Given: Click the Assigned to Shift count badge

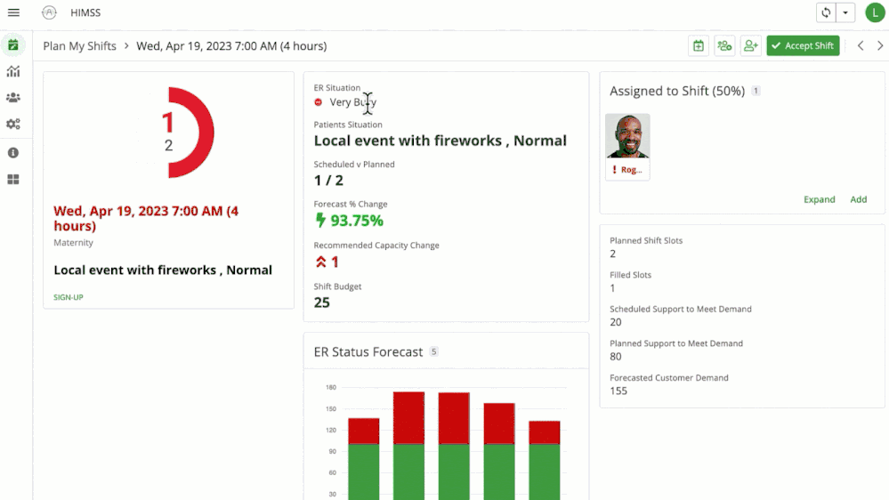Looking at the screenshot, I should point(756,91).
